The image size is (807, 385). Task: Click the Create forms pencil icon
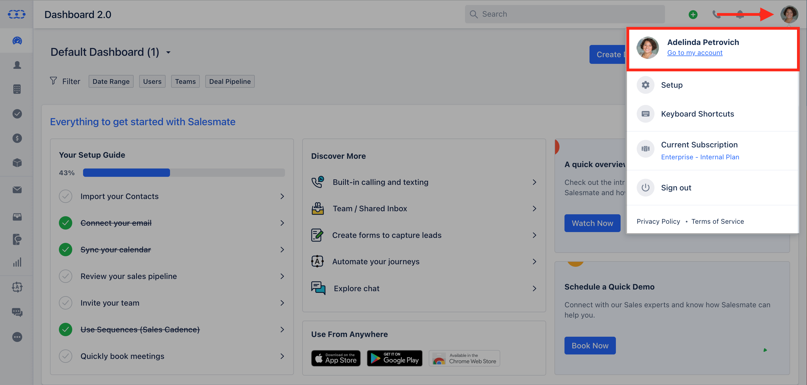(x=317, y=235)
